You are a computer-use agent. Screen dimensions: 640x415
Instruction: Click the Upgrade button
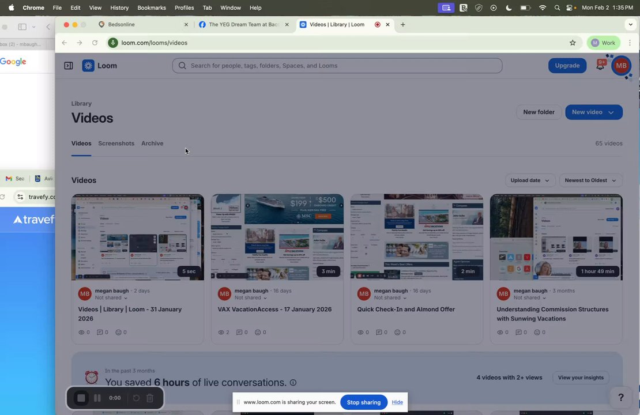pyautogui.click(x=567, y=66)
